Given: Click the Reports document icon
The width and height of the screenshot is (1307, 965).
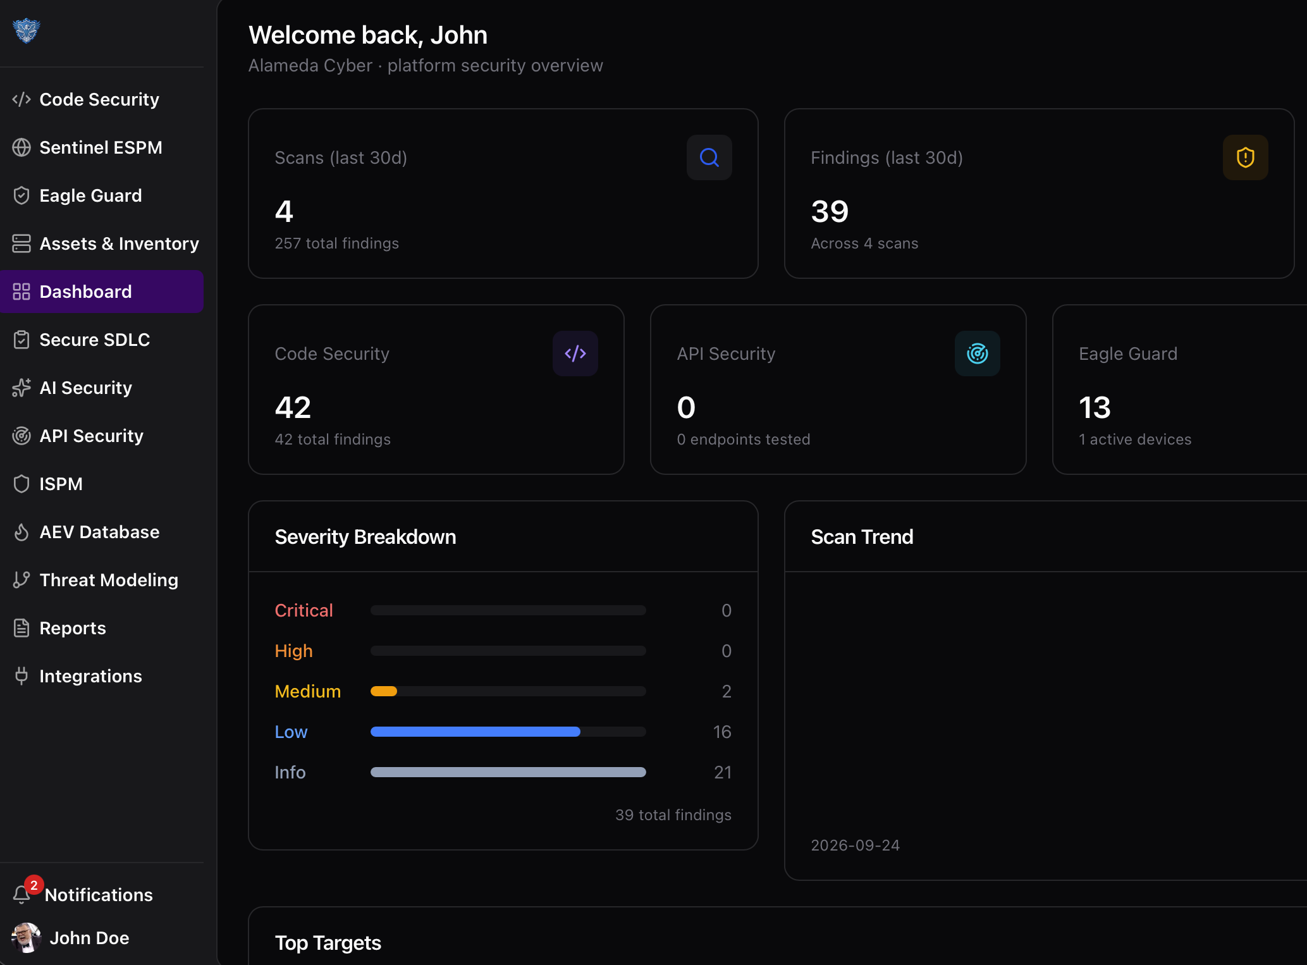Looking at the screenshot, I should click(21, 628).
